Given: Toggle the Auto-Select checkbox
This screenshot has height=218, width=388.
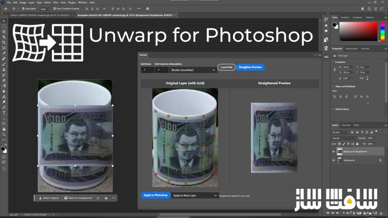Looking at the screenshot, I should point(23,9).
